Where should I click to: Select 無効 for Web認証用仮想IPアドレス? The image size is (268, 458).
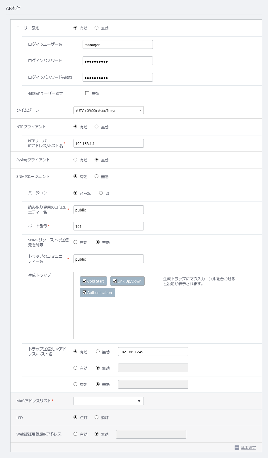pyautogui.click(x=96, y=434)
